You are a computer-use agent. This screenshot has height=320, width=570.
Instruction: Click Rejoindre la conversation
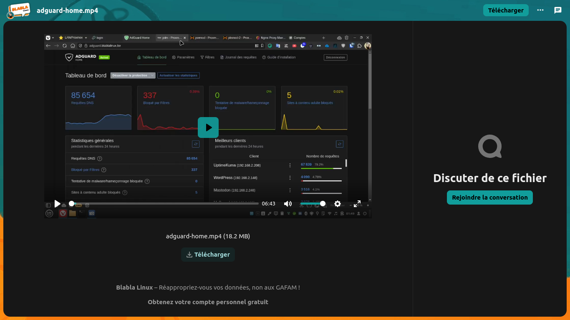490,197
